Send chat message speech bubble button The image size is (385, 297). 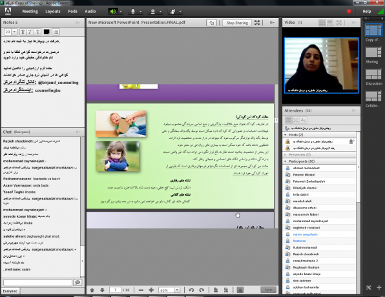78,283
